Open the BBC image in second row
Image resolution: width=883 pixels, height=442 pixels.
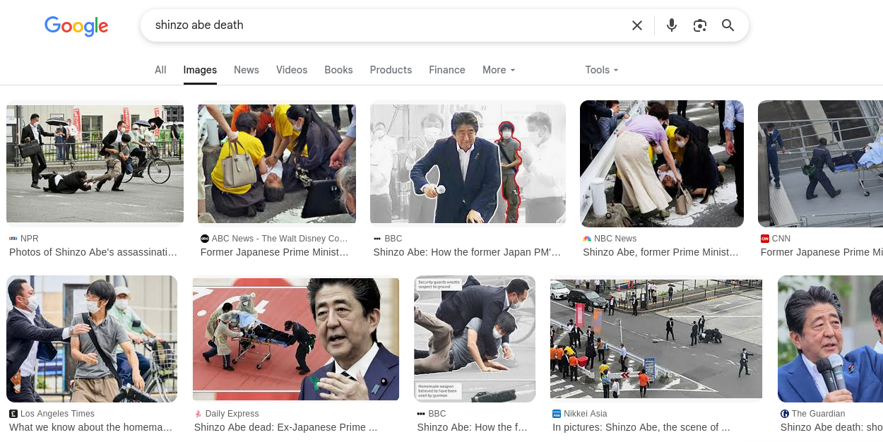(475, 339)
